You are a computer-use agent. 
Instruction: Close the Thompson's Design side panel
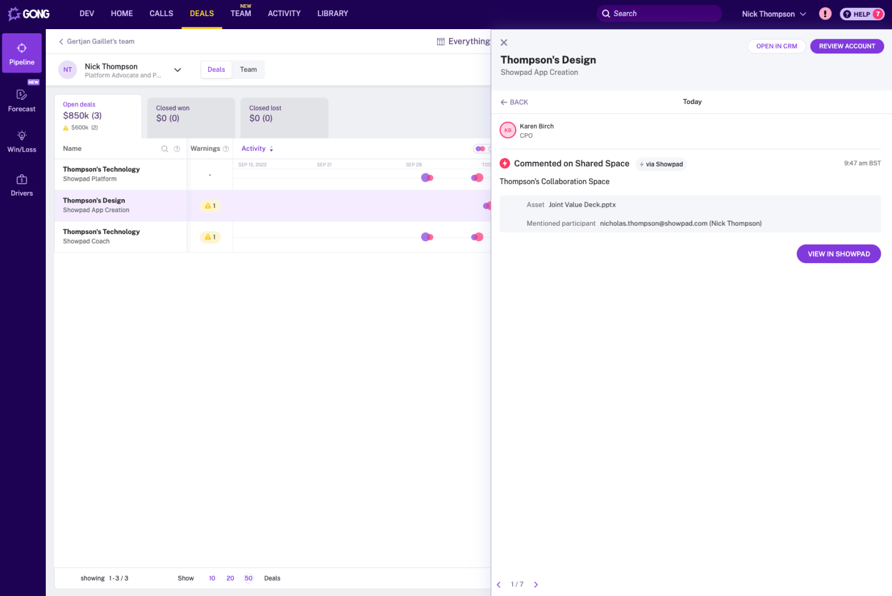click(504, 43)
